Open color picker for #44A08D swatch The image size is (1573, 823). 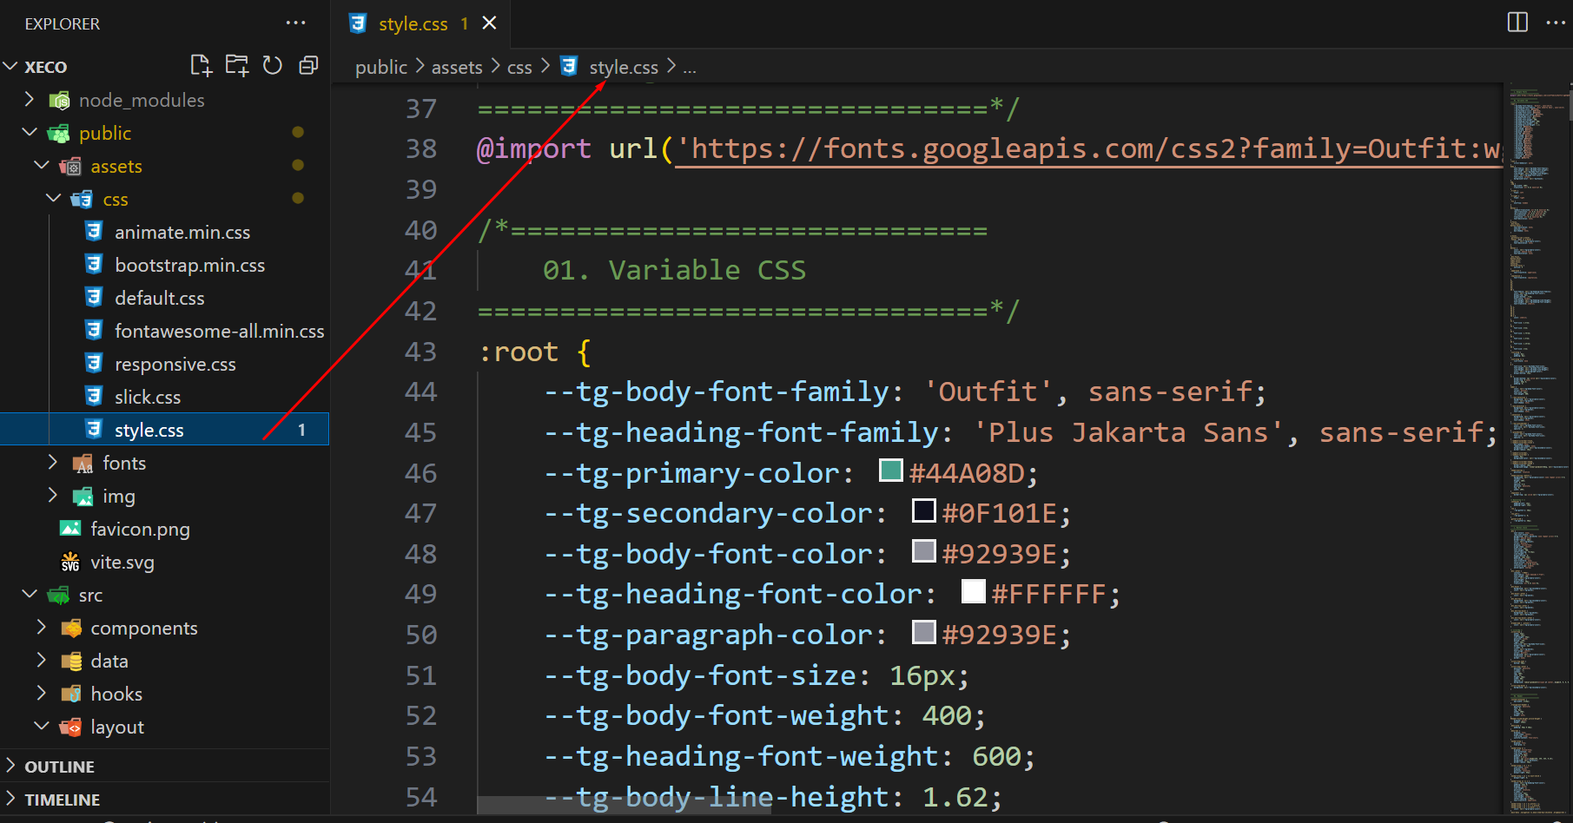click(891, 471)
